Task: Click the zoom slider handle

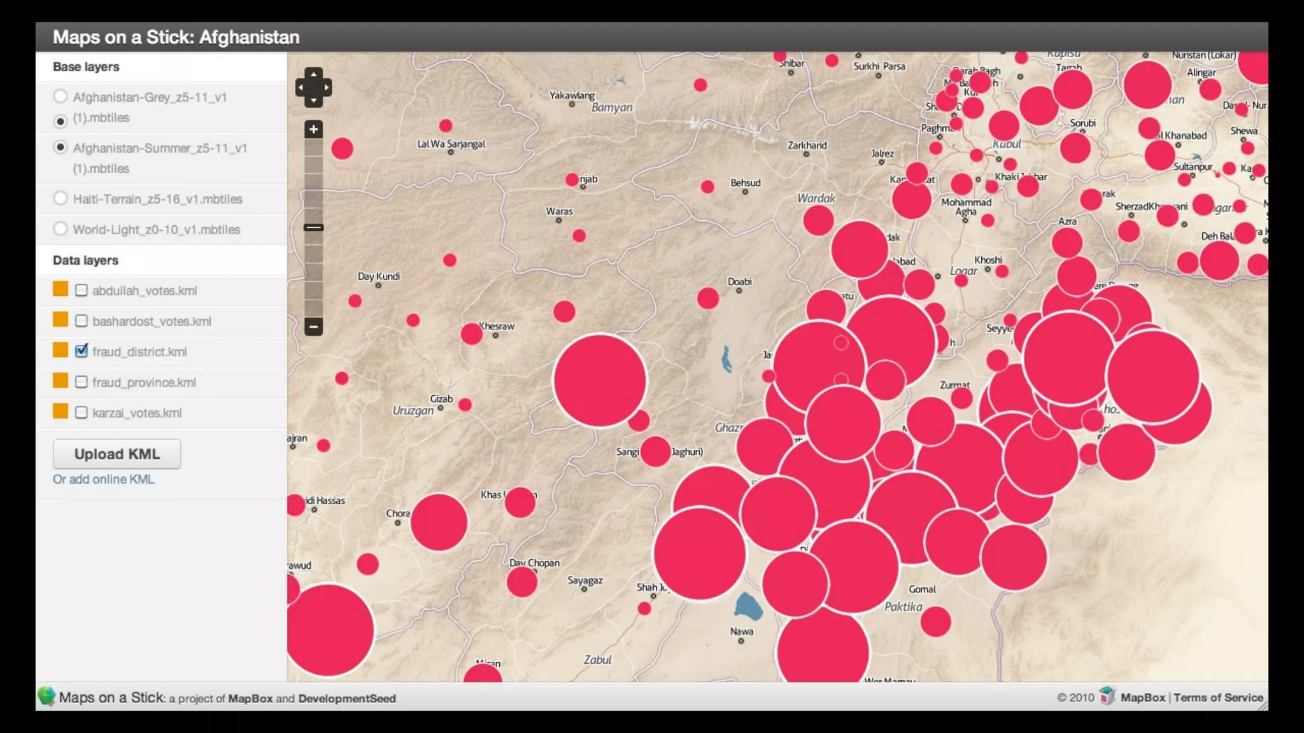Action: [313, 227]
